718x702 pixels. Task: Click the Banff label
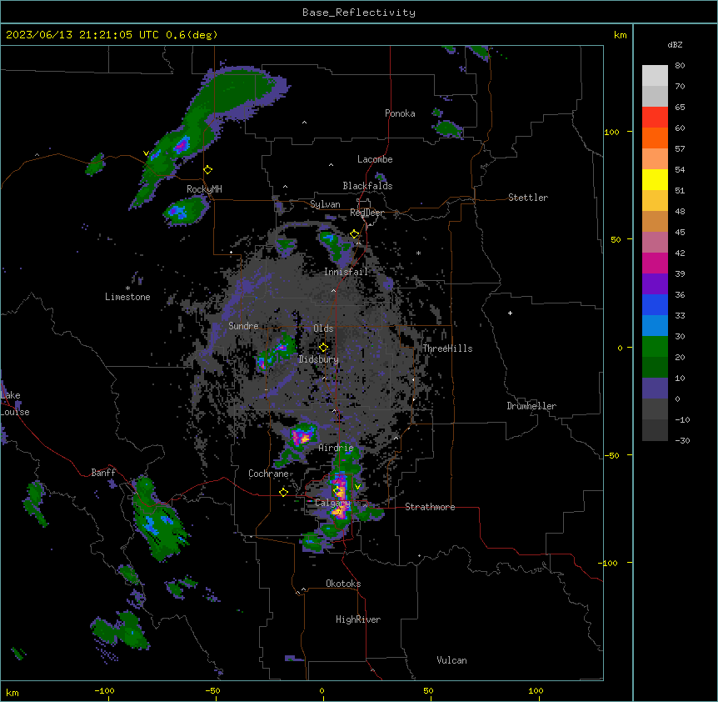[103, 473]
